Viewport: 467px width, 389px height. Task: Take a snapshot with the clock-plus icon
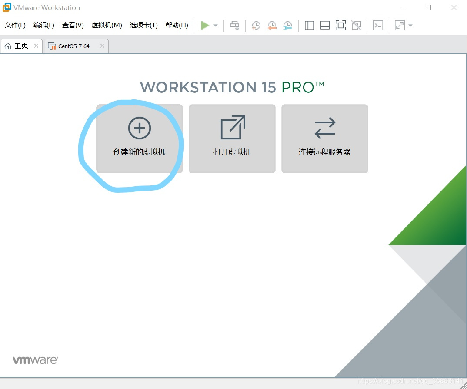[256, 25]
